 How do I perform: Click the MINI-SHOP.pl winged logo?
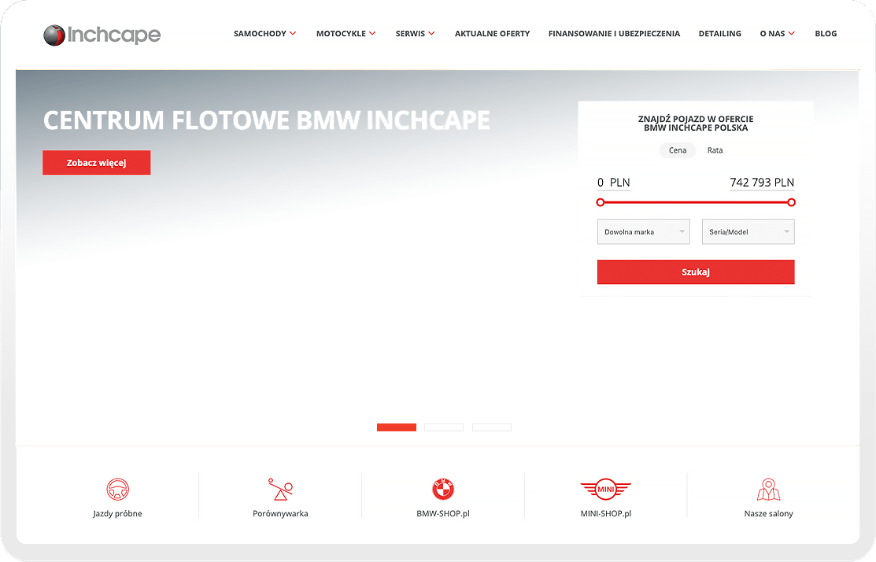tap(605, 490)
